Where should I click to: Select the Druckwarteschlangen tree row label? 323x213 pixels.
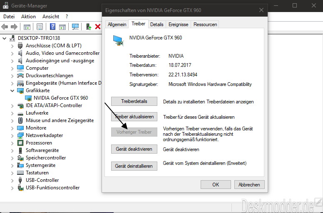tap(50, 76)
